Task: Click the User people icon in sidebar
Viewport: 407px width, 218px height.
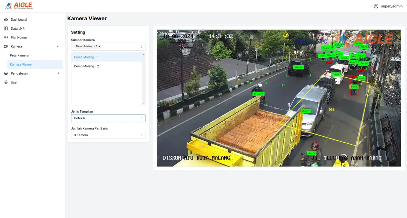Action: click(6, 82)
